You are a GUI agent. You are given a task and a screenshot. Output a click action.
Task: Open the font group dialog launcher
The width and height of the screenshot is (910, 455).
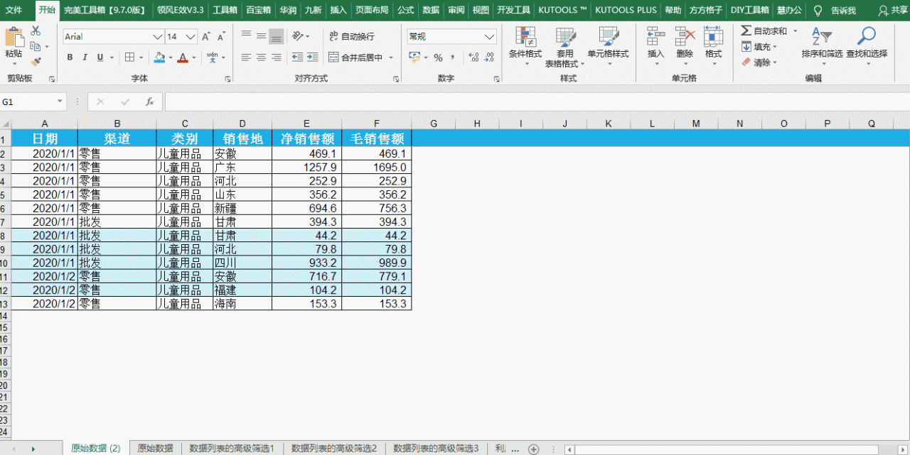pyautogui.click(x=228, y=80)
